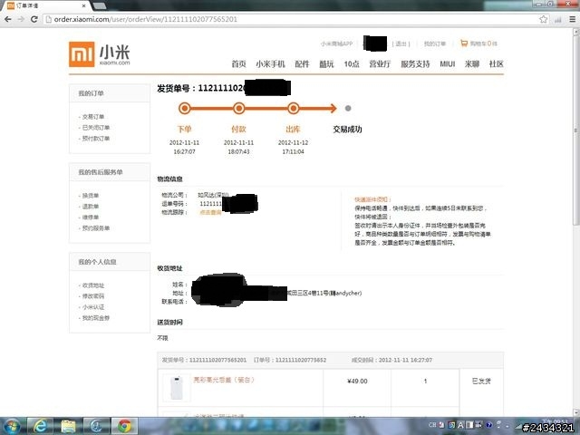580x435 pixels.
Task: Open the 营业厅 navigation item
Action: pos(380,64)
